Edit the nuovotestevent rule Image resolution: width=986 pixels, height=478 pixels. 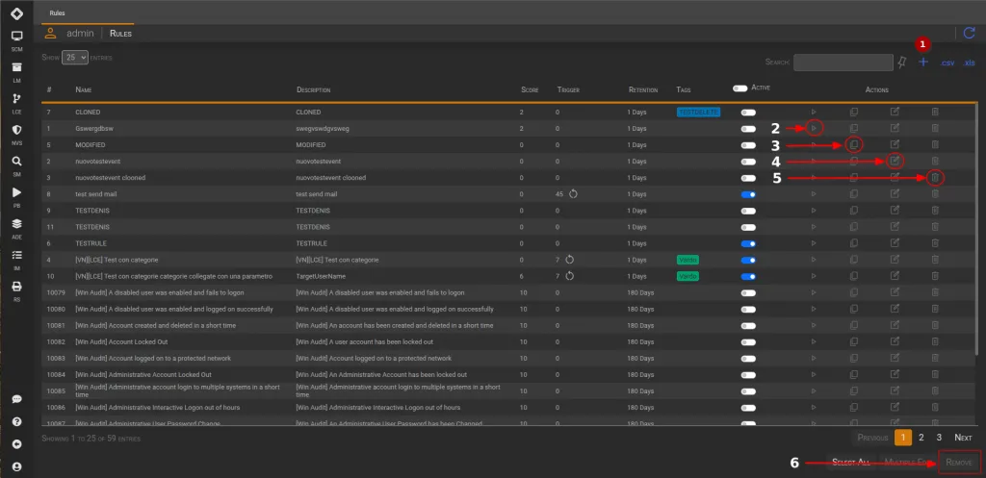(895, 161)
